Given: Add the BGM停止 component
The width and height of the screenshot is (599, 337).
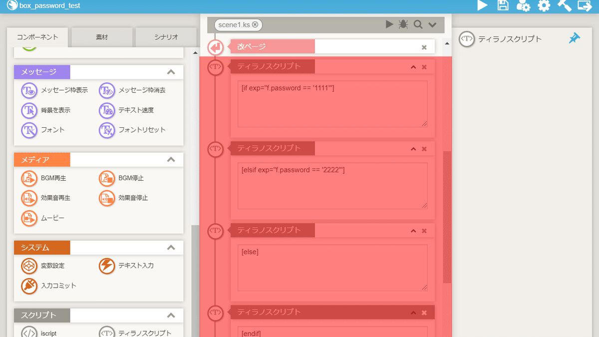Looking at the screenshot, I should (x=121, y=178).
